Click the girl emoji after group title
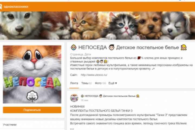This screenshot has width=195, height=130. pos(184,47)
